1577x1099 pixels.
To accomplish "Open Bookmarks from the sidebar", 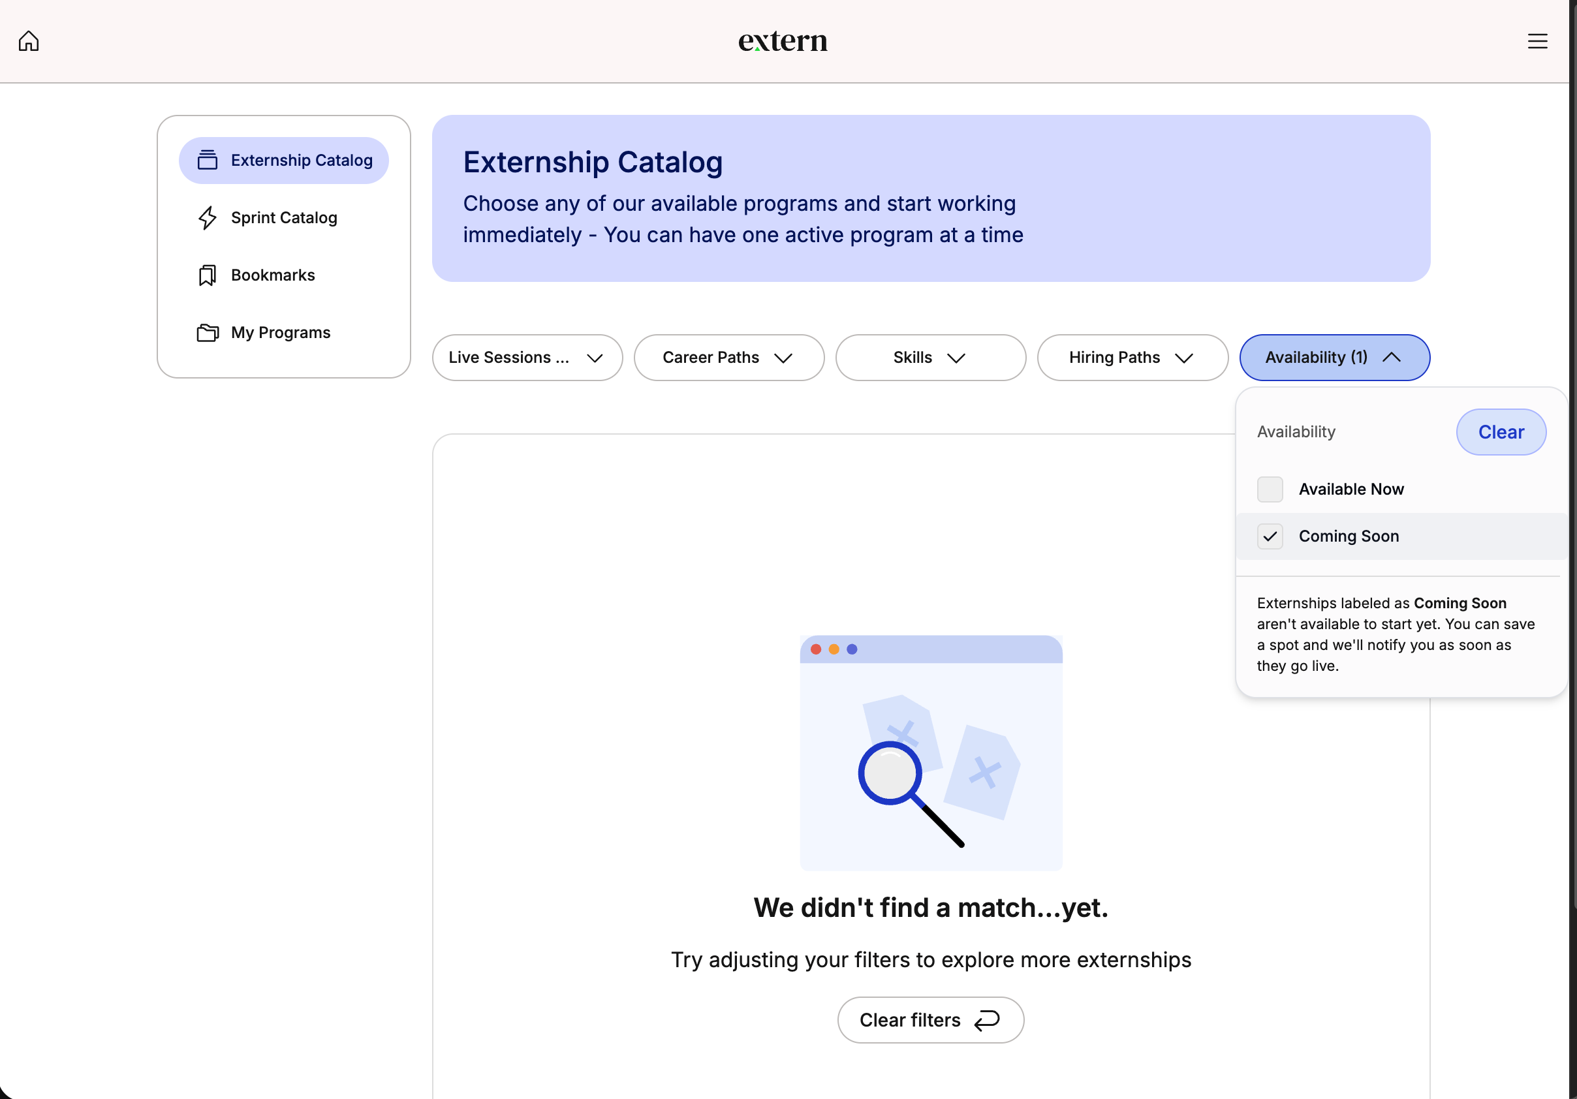I will (272, 275).
